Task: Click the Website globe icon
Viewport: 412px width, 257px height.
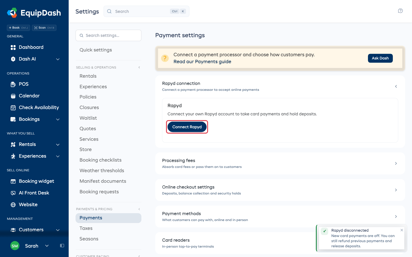Action: click(13, 205)
